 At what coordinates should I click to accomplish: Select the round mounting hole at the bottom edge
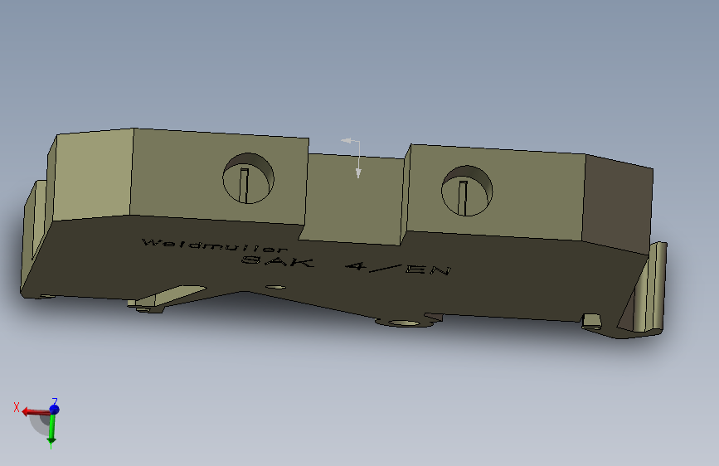point(405,323)
